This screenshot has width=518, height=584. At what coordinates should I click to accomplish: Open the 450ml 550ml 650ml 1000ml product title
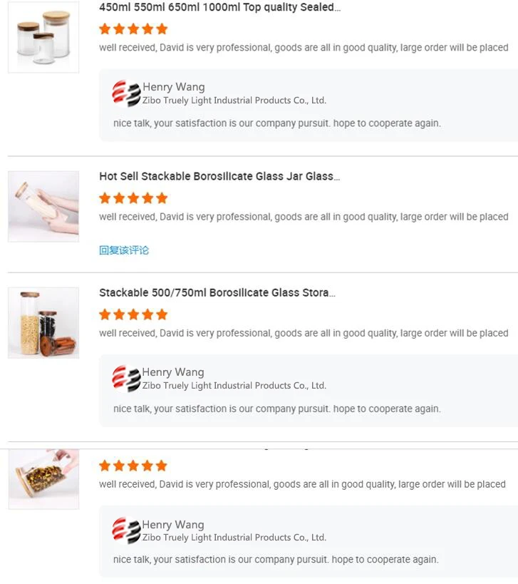[x=219, y=8]
